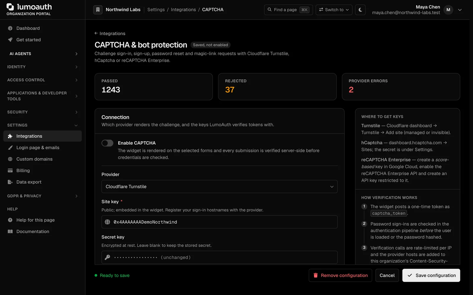This screenshot has height=295, width=473.
Task: Click the CAPTCHA breadcrumb
Action: (x=213, y=10)
